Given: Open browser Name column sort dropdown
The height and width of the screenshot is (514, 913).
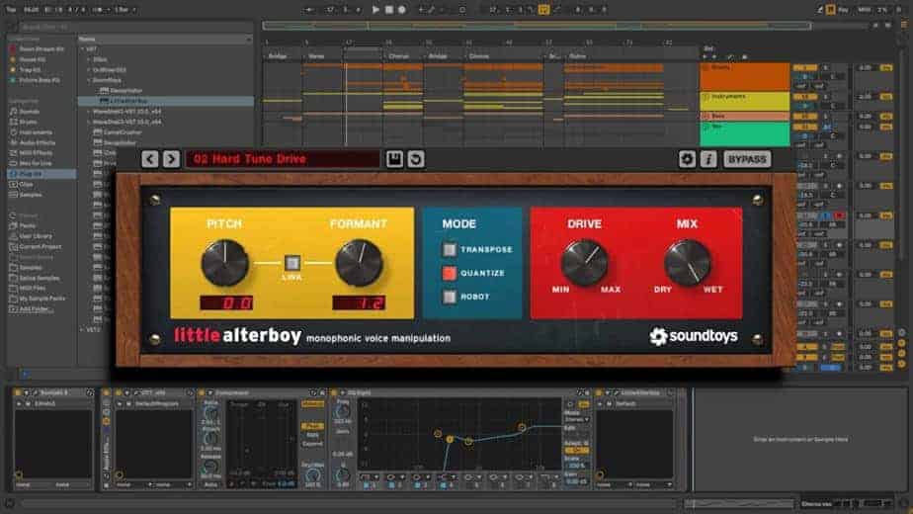Looking at the screenshot, I should (249, 40).
